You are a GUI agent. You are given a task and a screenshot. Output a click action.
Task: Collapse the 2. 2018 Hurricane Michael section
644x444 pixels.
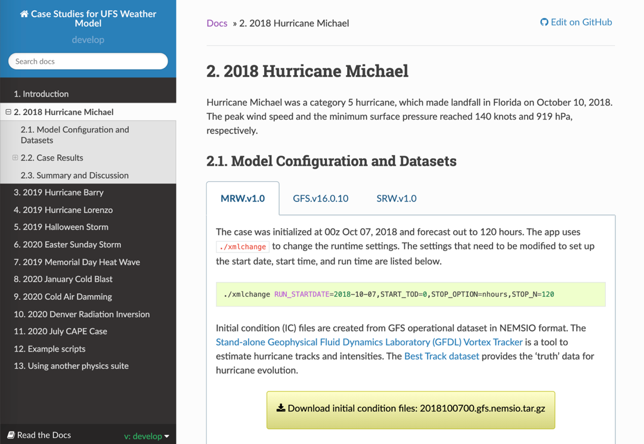(8, 111)
